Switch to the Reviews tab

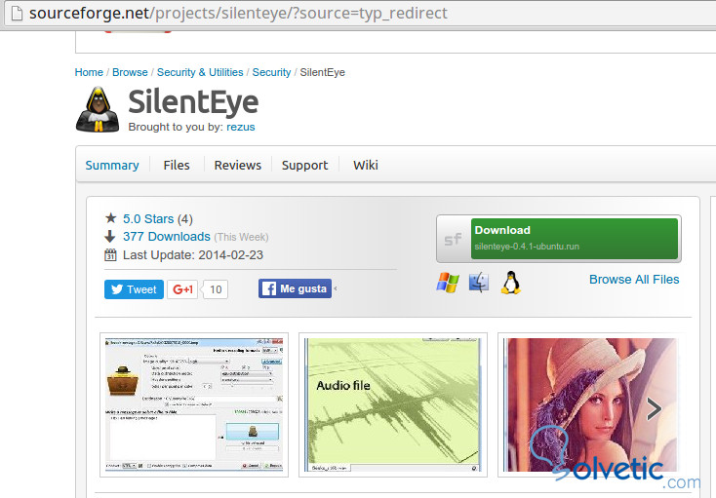click(x=237, y=165)
